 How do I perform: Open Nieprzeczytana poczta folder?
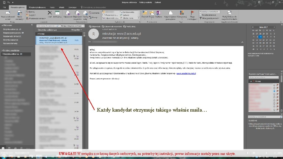coord(13,33)
